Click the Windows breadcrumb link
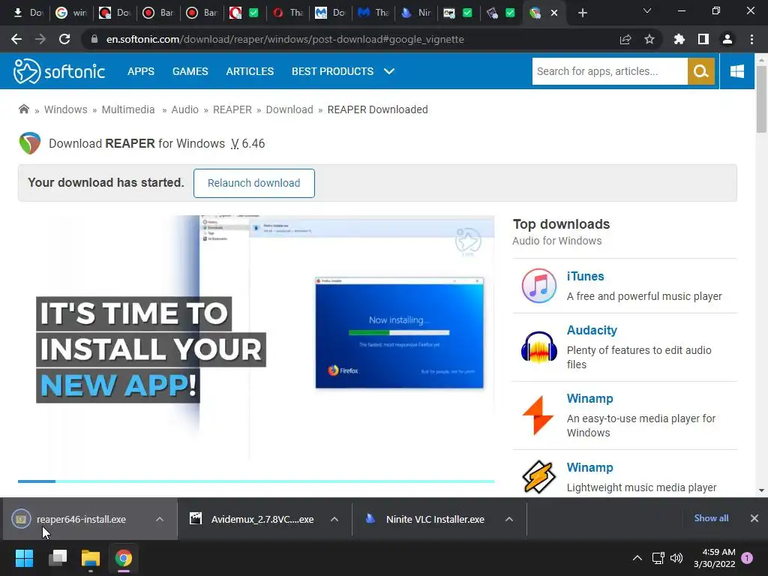The width and height of the screenshot is (768, 576). [x=66, y=109]
